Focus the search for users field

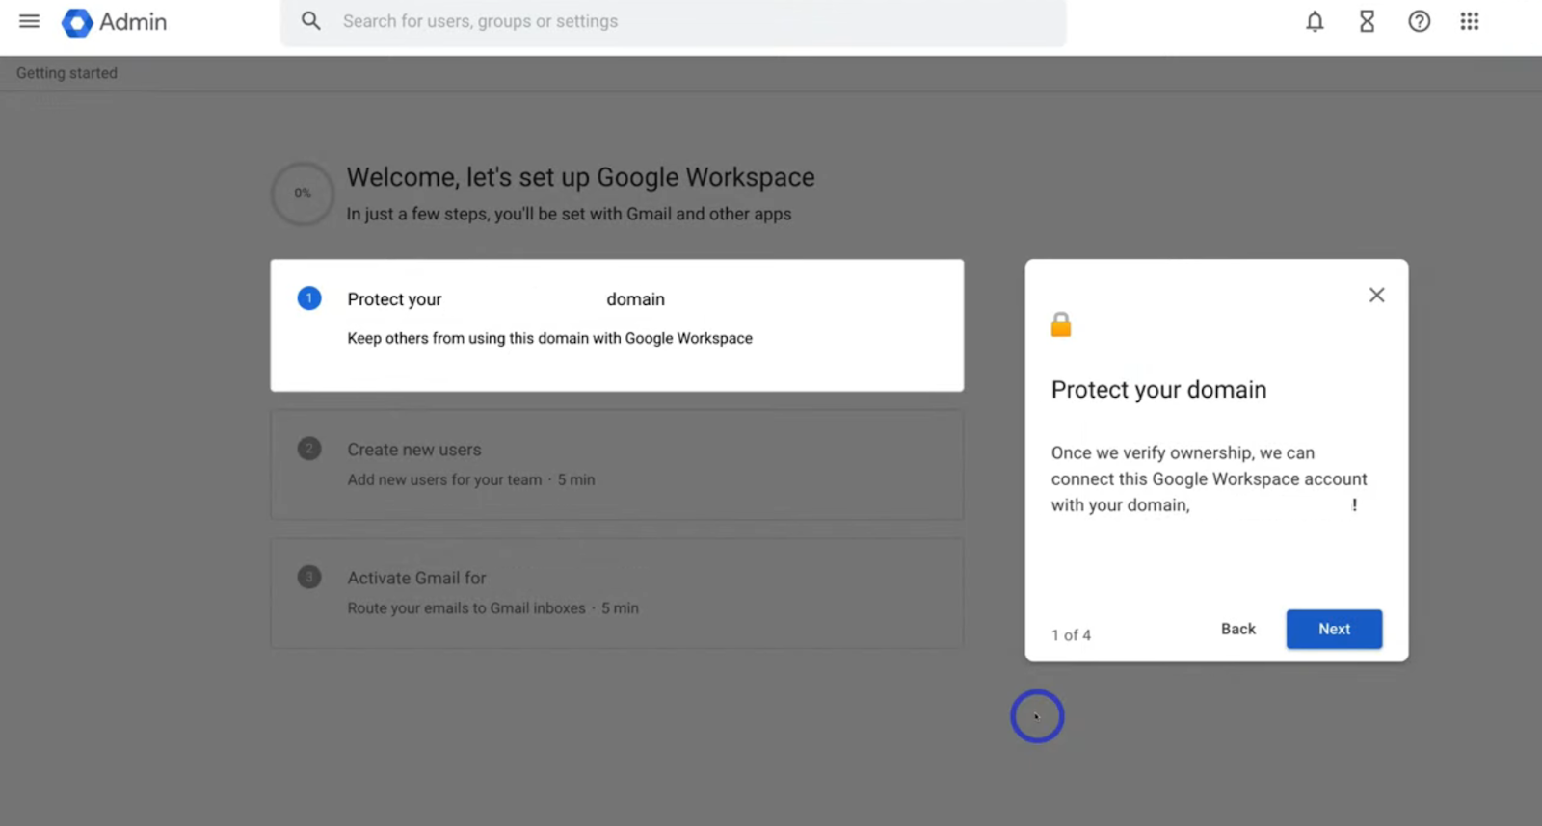click(673, 22)
